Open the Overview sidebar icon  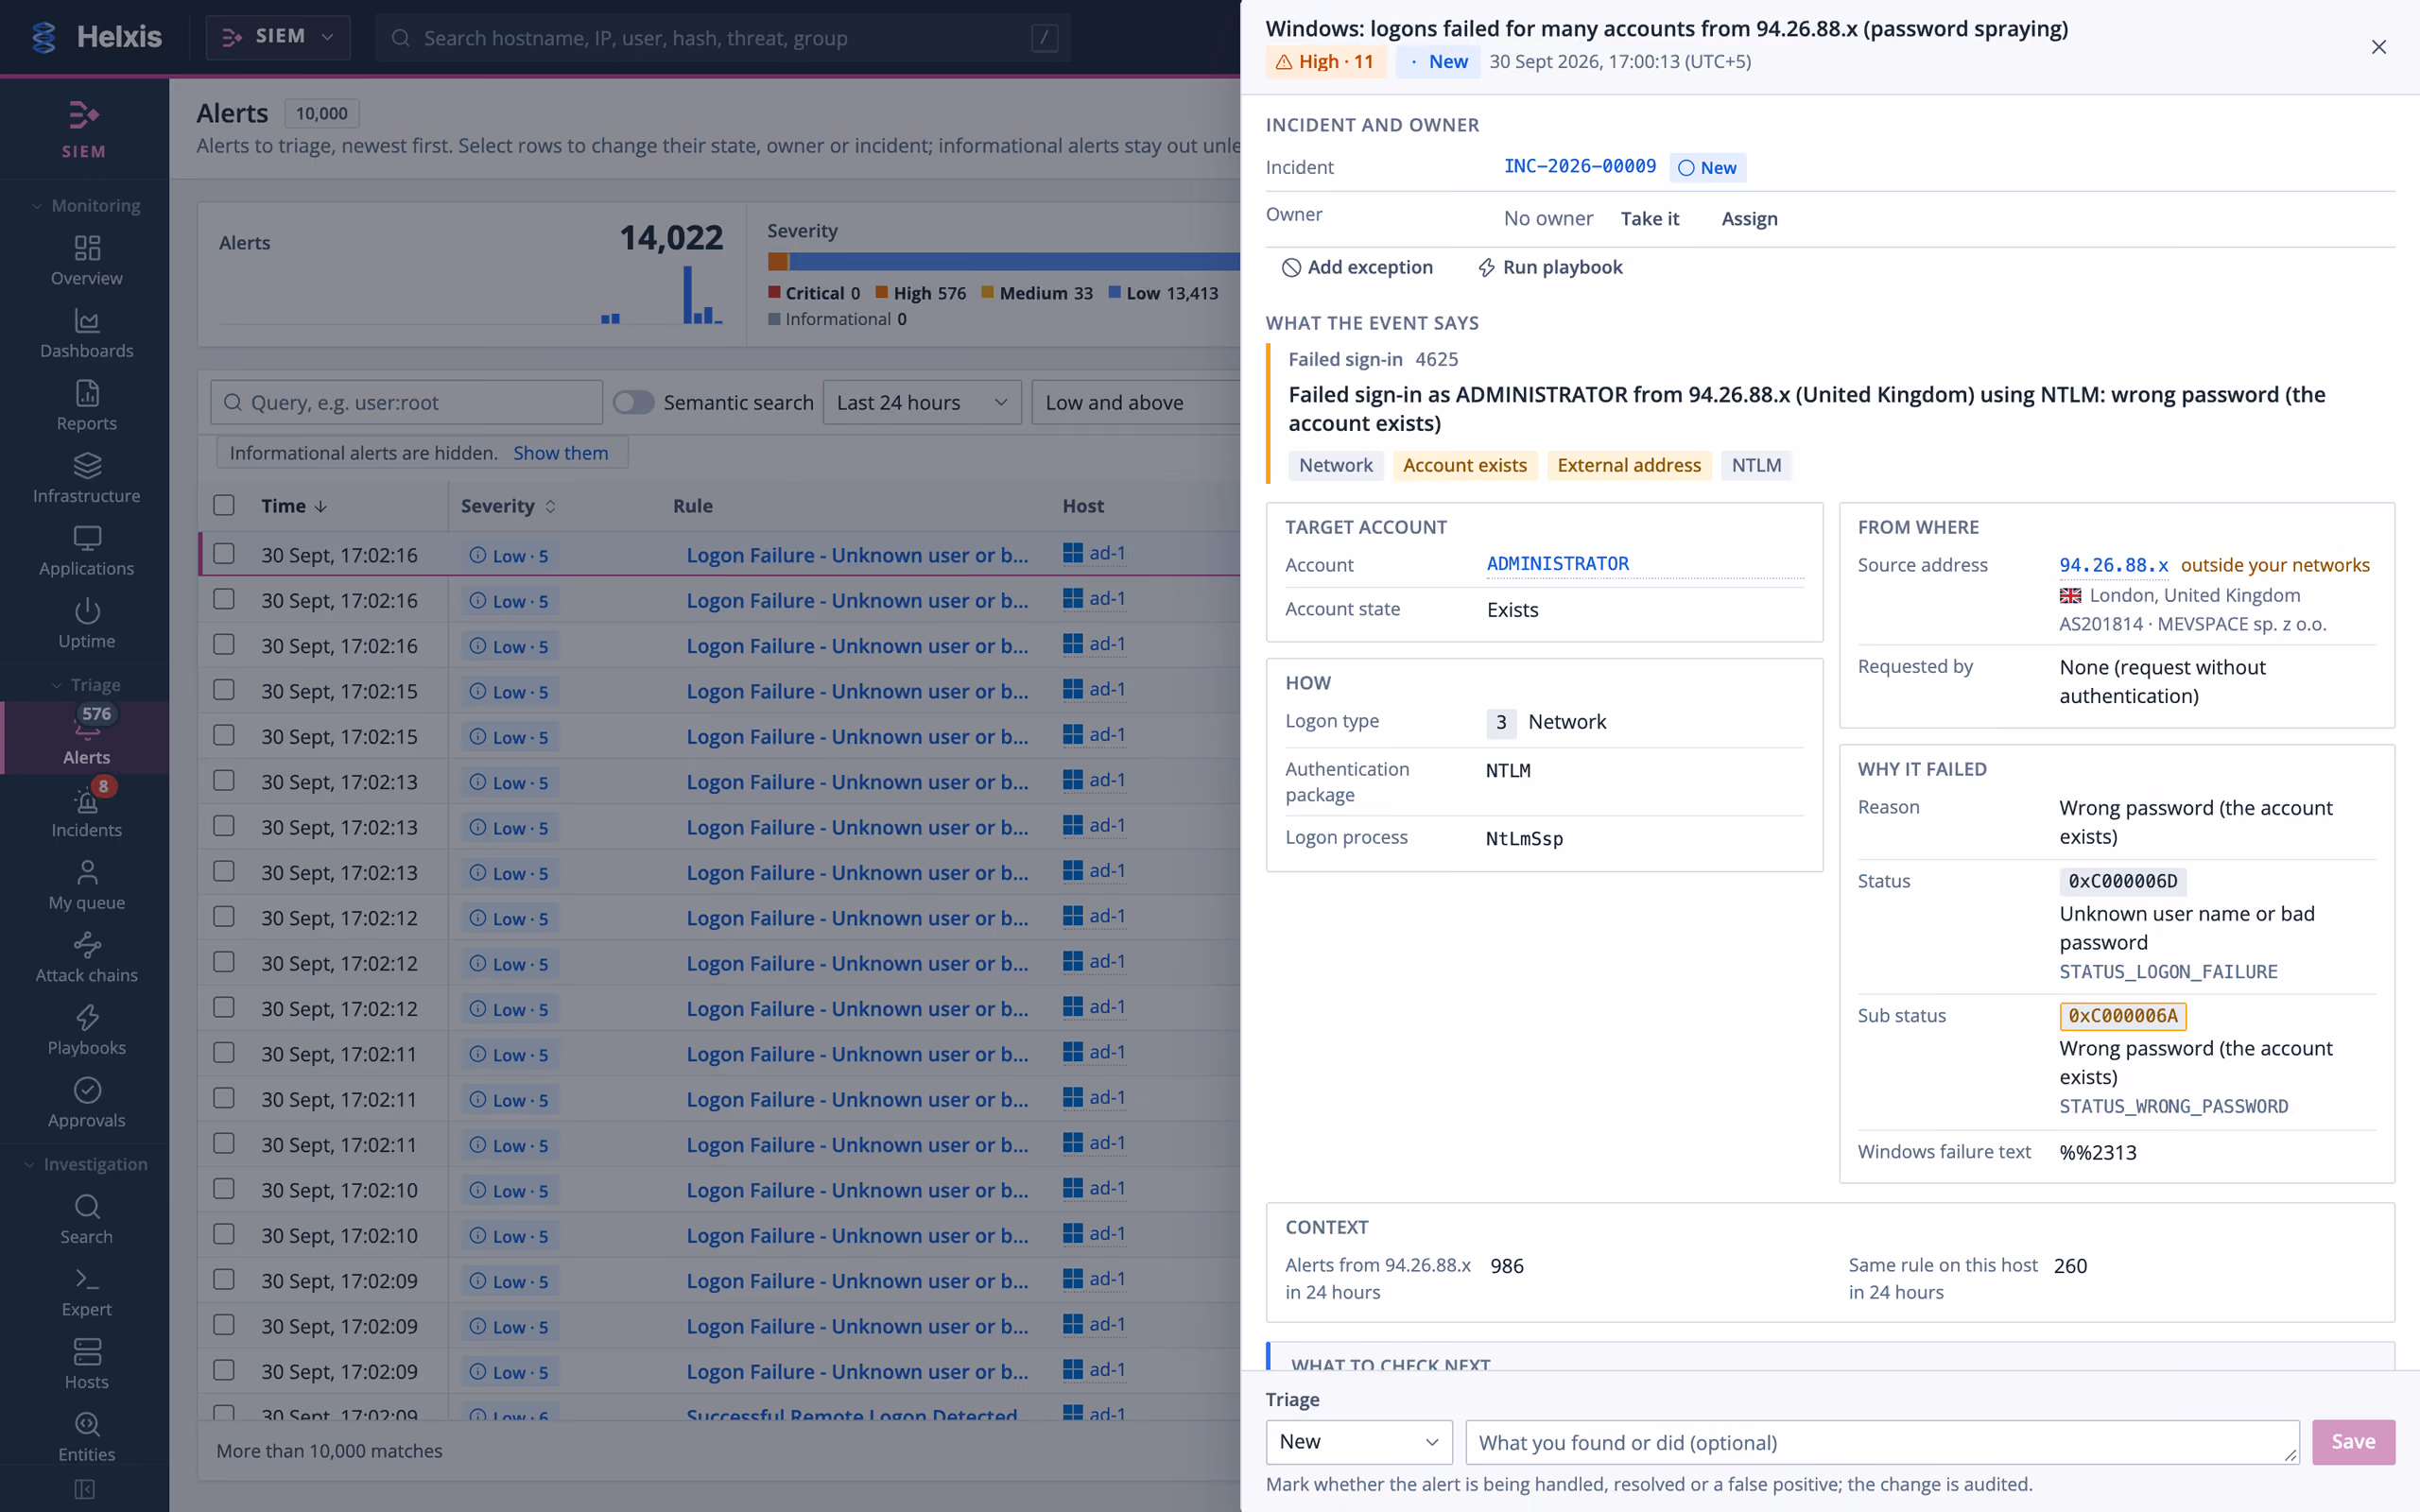87,261
